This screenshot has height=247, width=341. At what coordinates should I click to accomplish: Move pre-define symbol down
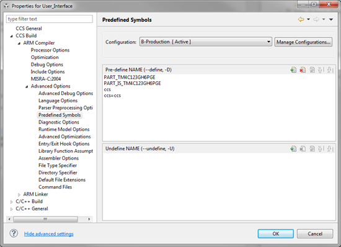[x=330, y=70]
